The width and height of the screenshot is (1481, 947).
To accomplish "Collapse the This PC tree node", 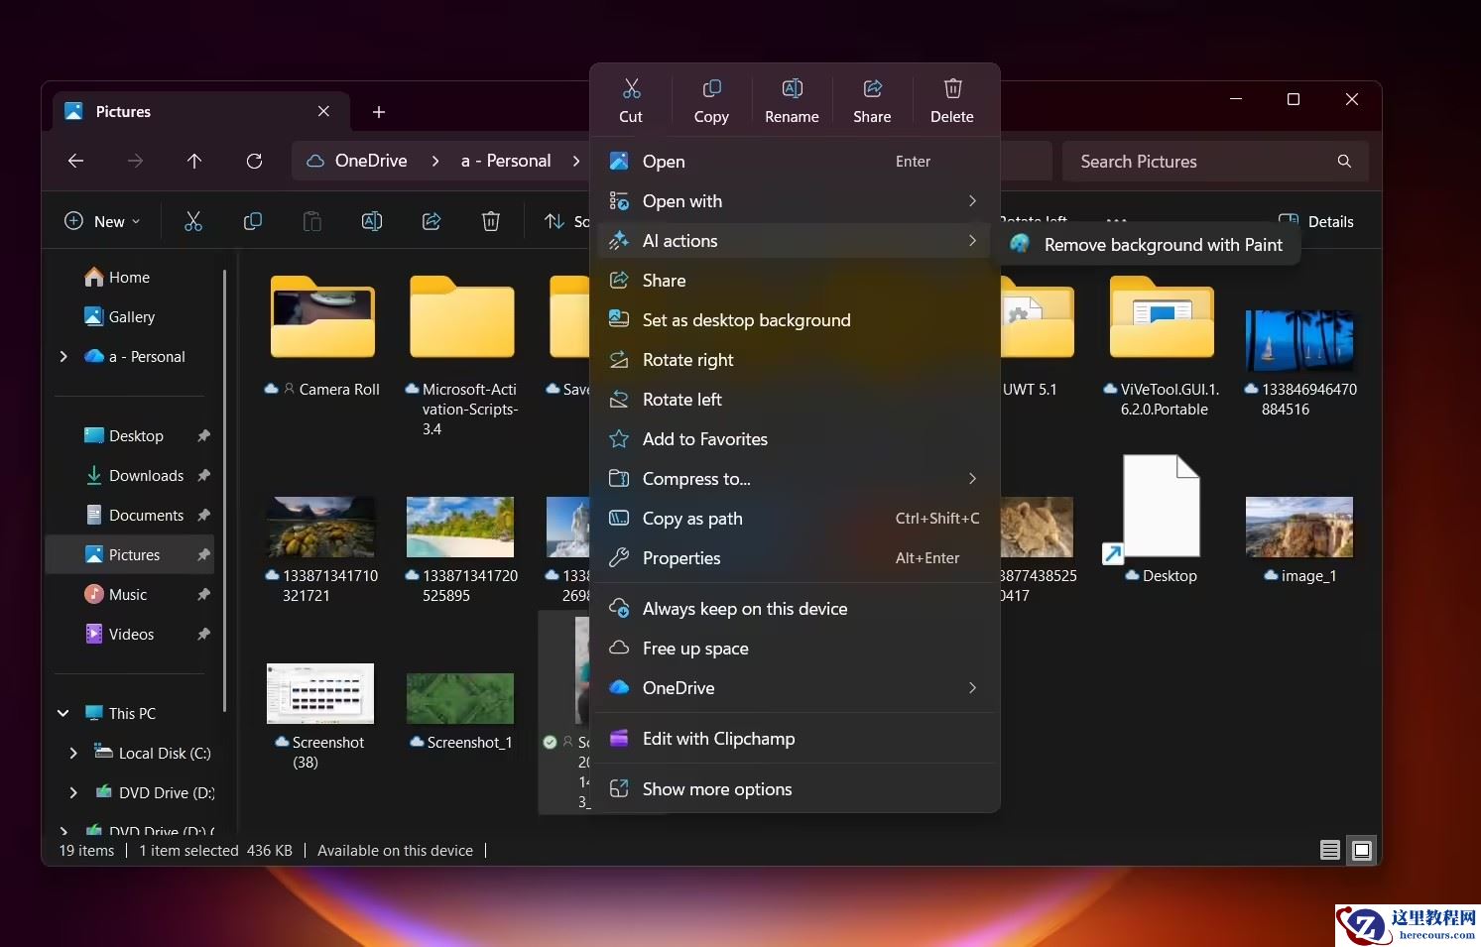I will pyautogui.click(x=63, y=713).
